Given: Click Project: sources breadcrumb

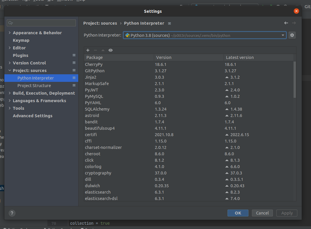Looking at the screenshot, I should pyautogui.click(x=100, y=23).
